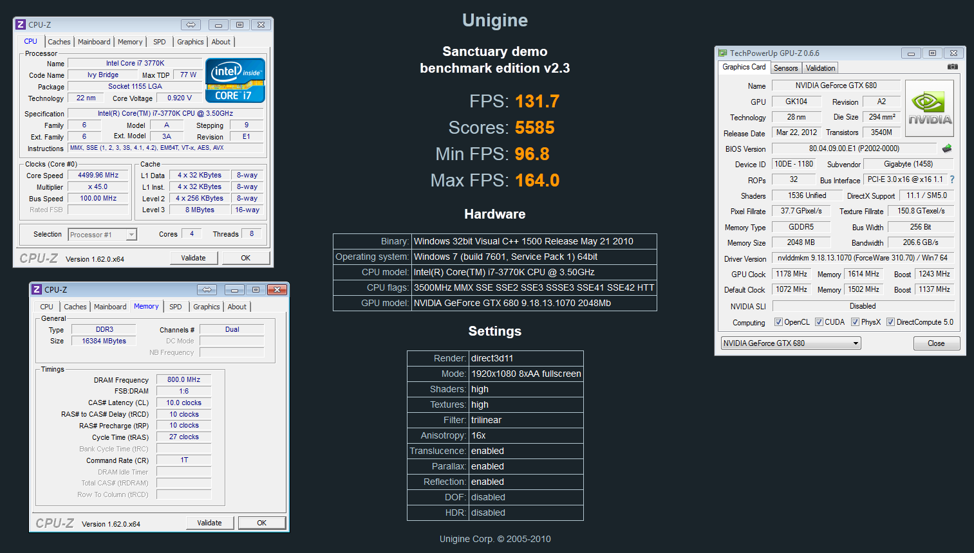Click the Command Rate 1T field
Screen dimensions: 974x553
[184, 460]
